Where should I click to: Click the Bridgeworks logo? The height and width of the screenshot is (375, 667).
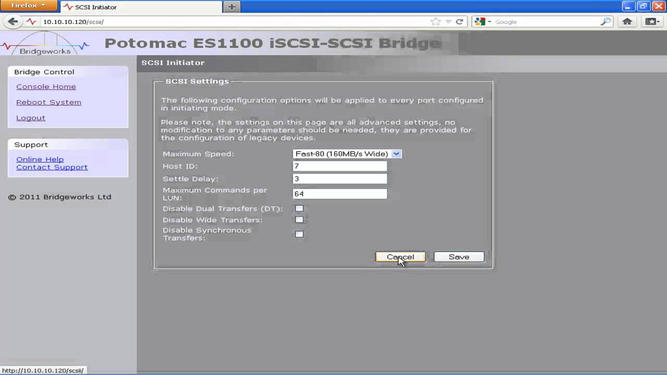(x=45, y=43)
